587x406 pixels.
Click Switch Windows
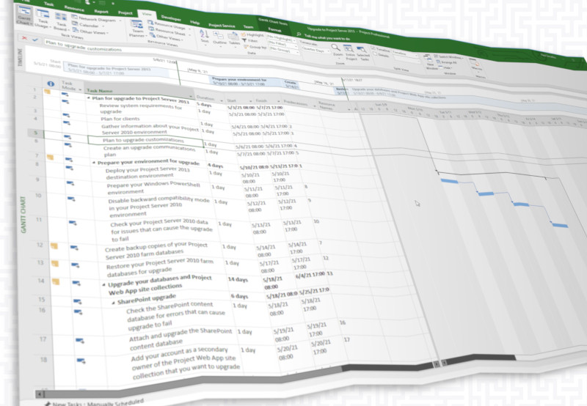click(448, 57)
